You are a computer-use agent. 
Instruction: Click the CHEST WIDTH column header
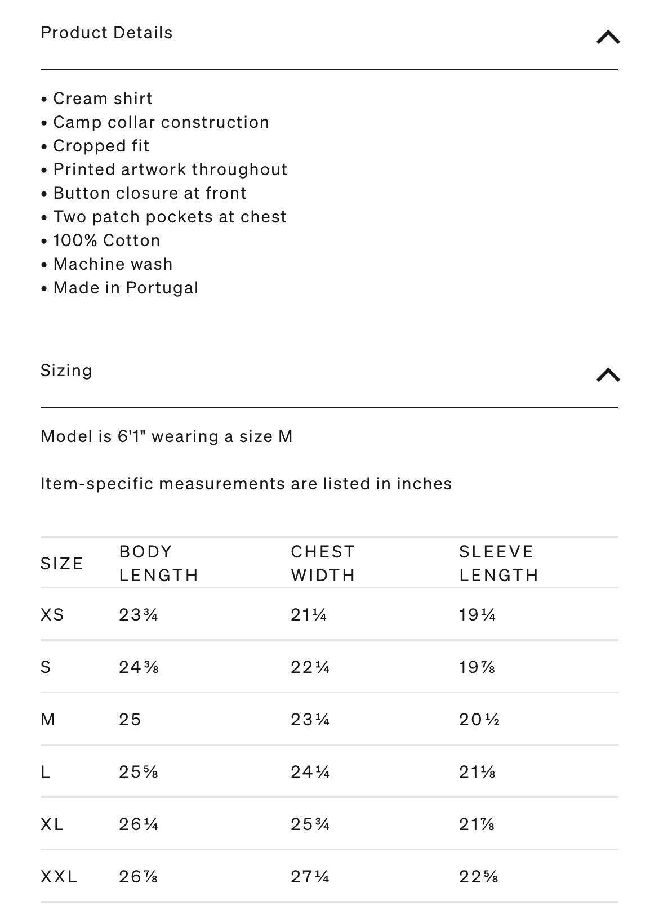click(323, 563)
